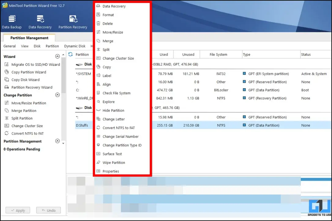Image resolution: width=332 pixels, height=221 pixels.
Task: Click Wipe Partition eraser icon in context menu
Action: click(98, 162)
